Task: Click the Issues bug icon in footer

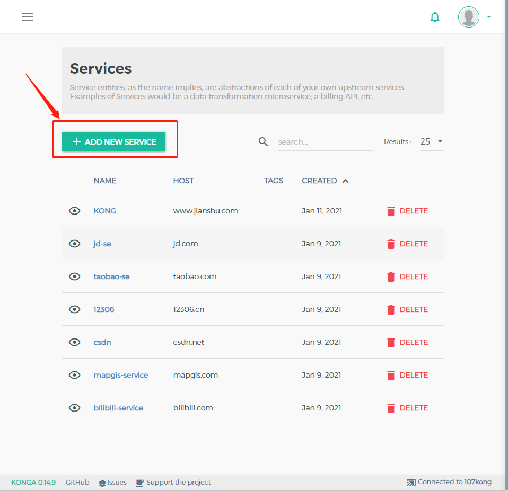Action: click(x=101, y=483)
